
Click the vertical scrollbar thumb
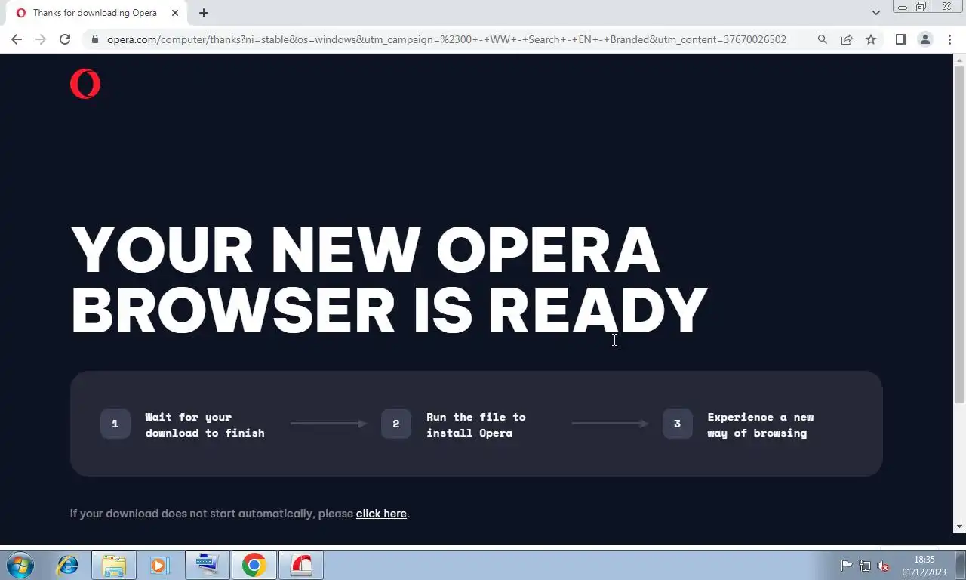click(x=960, y=234)
